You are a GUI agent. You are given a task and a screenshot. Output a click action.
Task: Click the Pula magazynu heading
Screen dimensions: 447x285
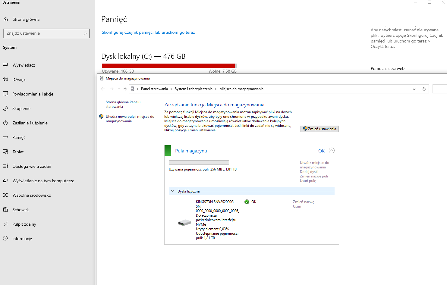[191, 151]
